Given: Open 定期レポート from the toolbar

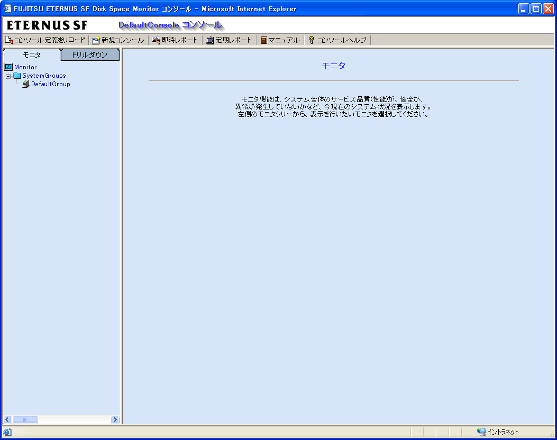Looking at the screenshot, I should [x=229, y=40].
